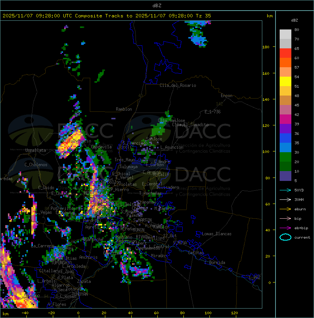This screenshot has height=318, width=314.
Task: Click the 'Tulumaya' place label
Action: pyautogui.click(x=129, y=167)
